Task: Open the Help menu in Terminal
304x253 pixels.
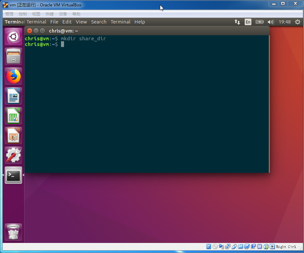Action: tap(139, 22)
